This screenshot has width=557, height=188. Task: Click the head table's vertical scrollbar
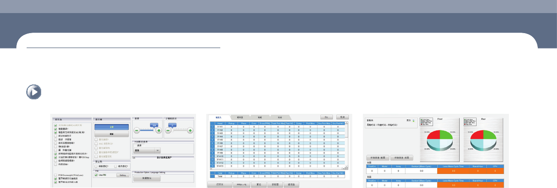347,145
